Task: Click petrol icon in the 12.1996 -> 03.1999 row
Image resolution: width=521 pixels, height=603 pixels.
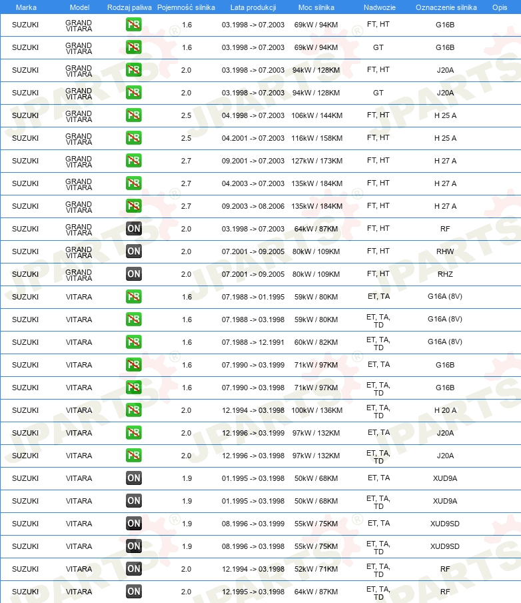Action: [x=134, y=433]
